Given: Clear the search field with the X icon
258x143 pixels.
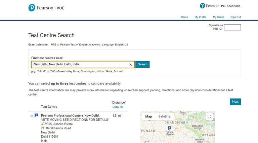Looking at the screenshot, I should pos(131,65).
